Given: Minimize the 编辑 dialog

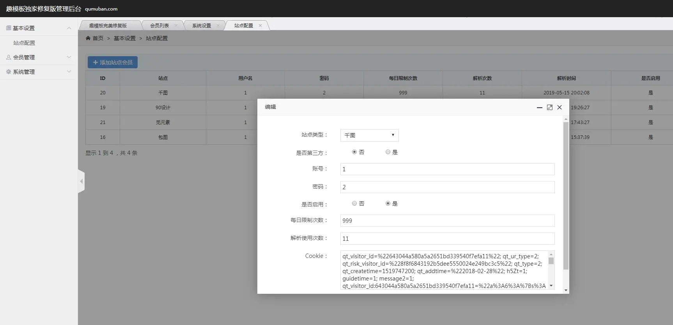Looking at the screenshot, I should (x=539, y=107).
